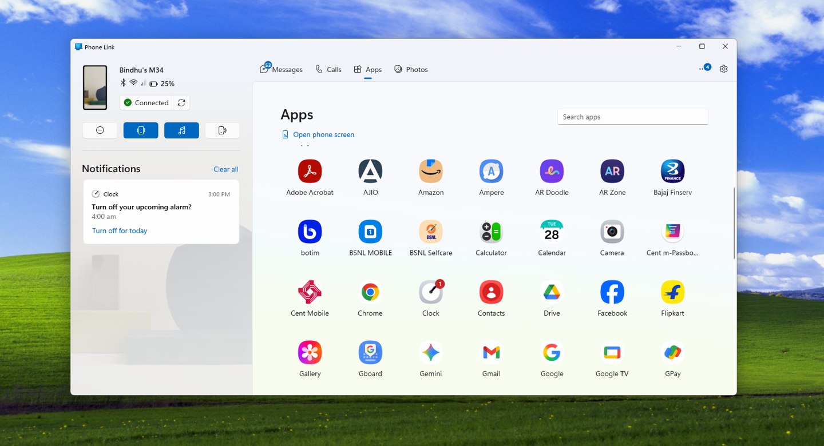
Task: Launch Chrome from the apps list
Action: (370, 292)
